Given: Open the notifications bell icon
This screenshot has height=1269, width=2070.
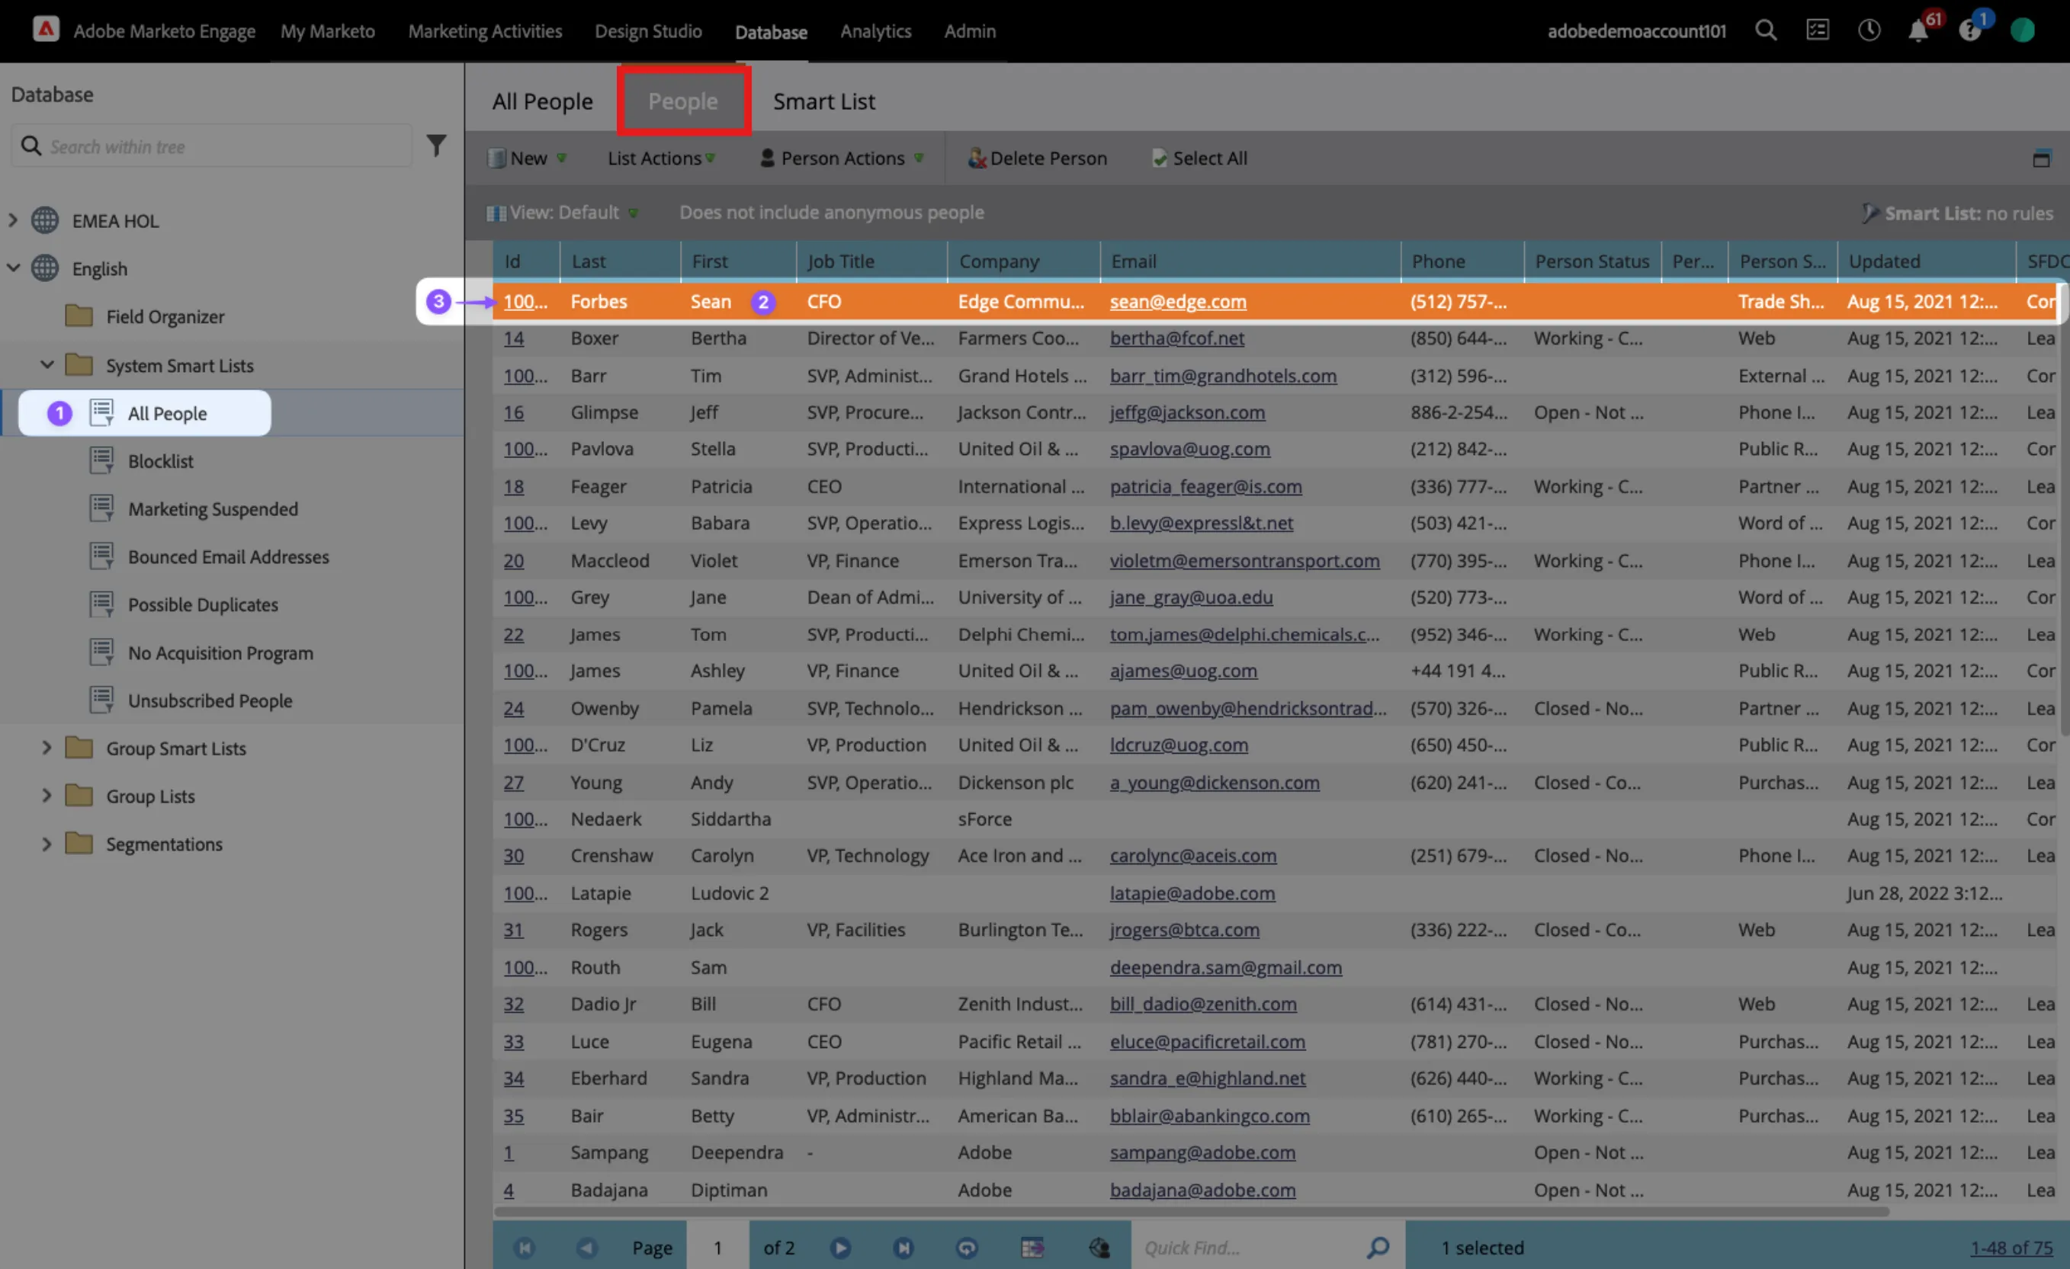Looking at the screenshot, I should 1918,32.
